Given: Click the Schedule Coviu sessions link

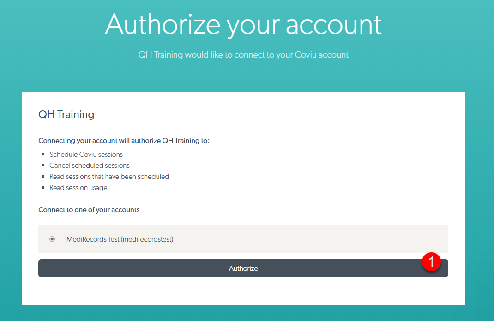Looking at the screenshot, I should [86, 155].
